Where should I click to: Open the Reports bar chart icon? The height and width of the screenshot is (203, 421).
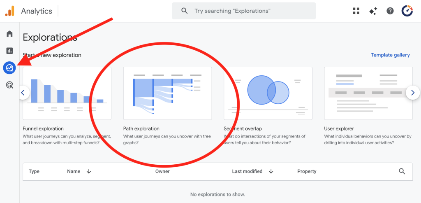[x=10, y=51]
